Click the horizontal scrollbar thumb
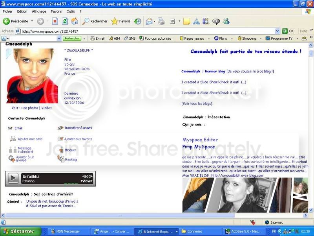Viewport: 314px width, 236px height. (x=120, y=215)
